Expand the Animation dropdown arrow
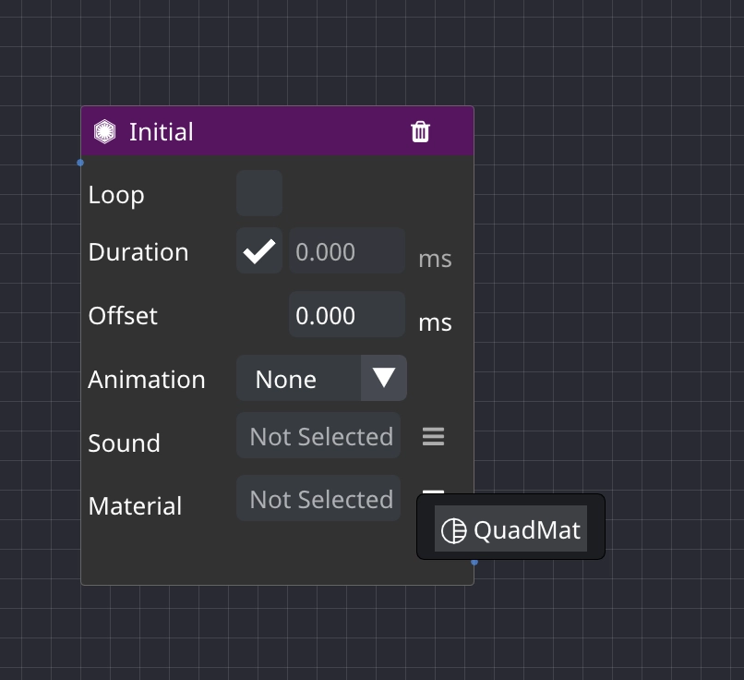This screenshot has height=680, width=744. point(384,378)
